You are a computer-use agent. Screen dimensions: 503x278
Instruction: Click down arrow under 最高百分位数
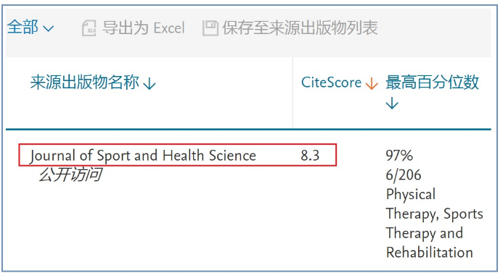coord(392,104)
